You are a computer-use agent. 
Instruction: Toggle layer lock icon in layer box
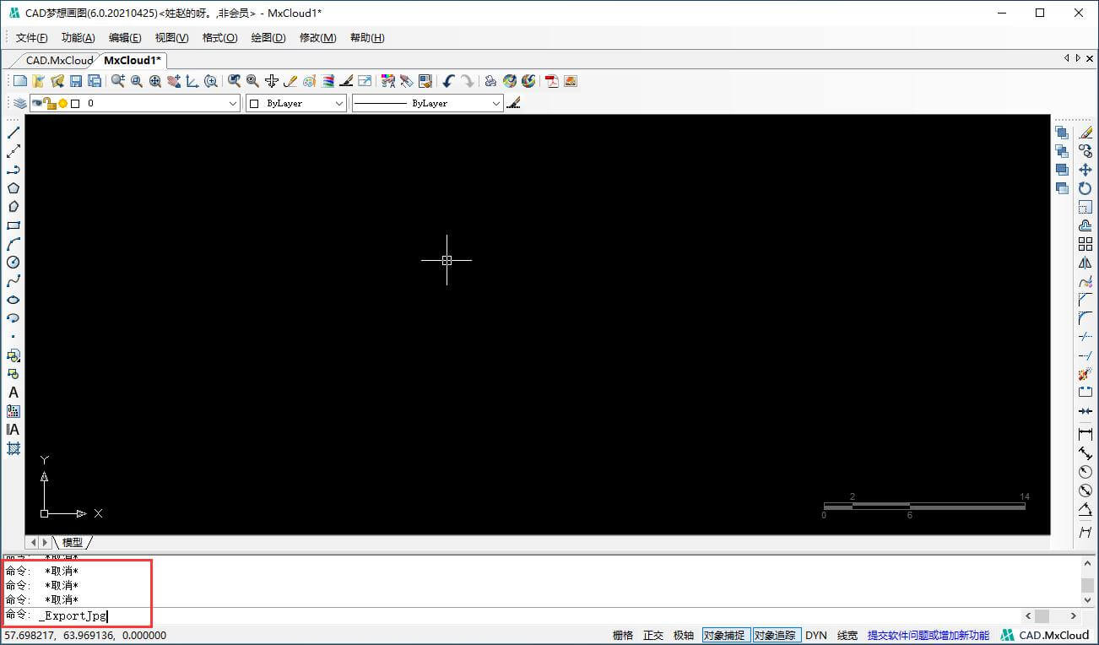click(x=50, y=103)
